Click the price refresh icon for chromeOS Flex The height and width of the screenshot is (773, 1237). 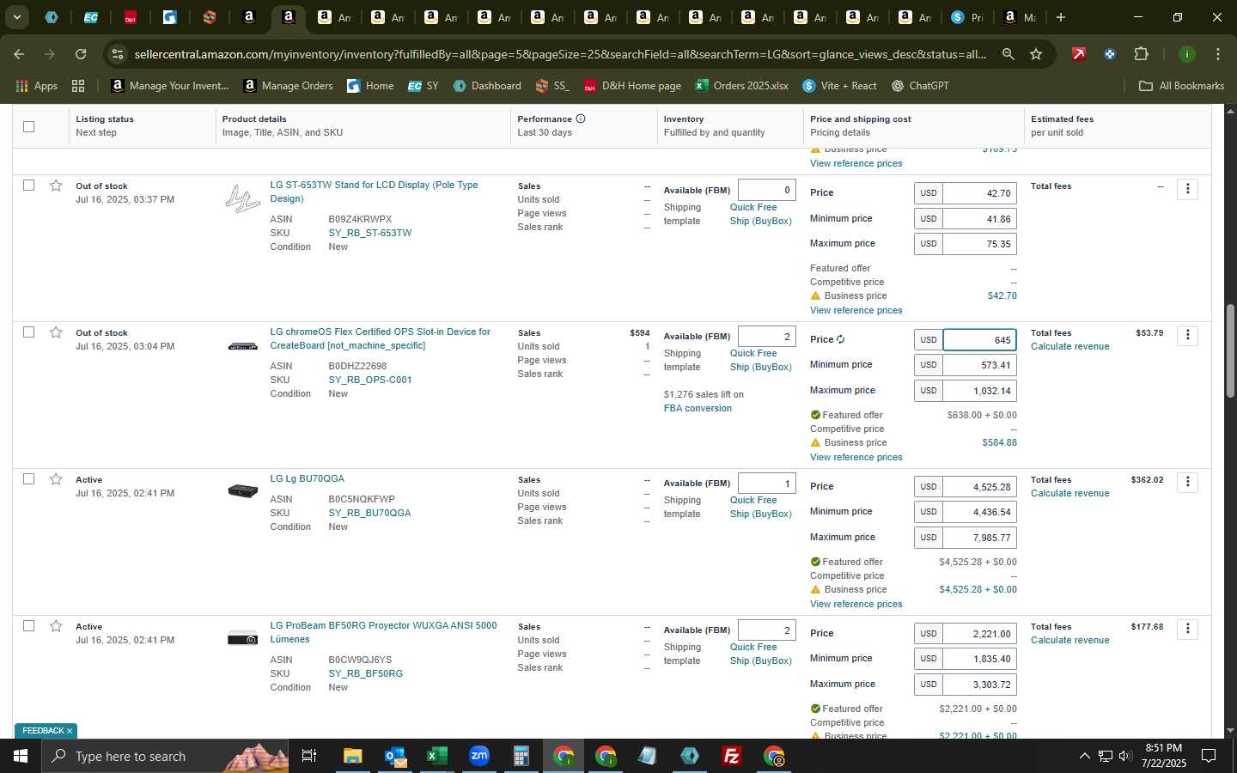click(x=840, y=339)
